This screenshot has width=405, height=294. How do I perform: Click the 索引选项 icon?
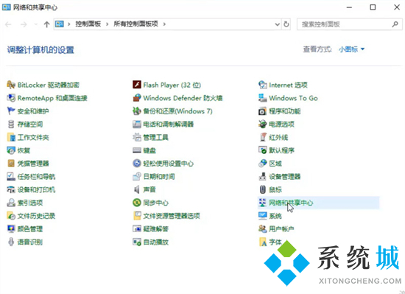tap(11, 203)
